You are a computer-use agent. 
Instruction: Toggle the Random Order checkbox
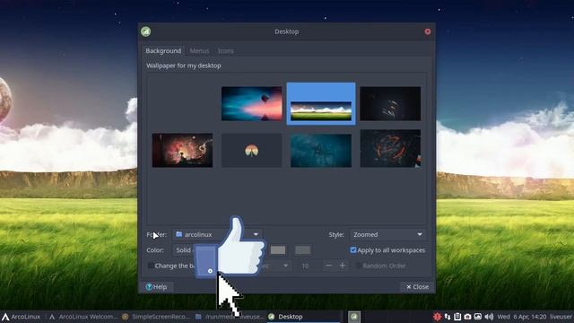[x=359, y=266]
